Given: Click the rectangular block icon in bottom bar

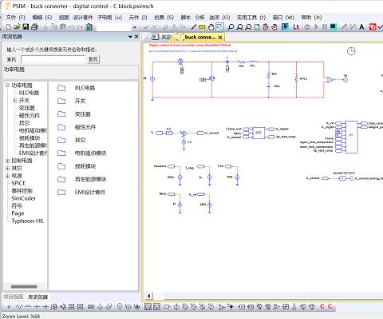Looking at the screenshot, I should pyautogui.click(x=167, y=307).
